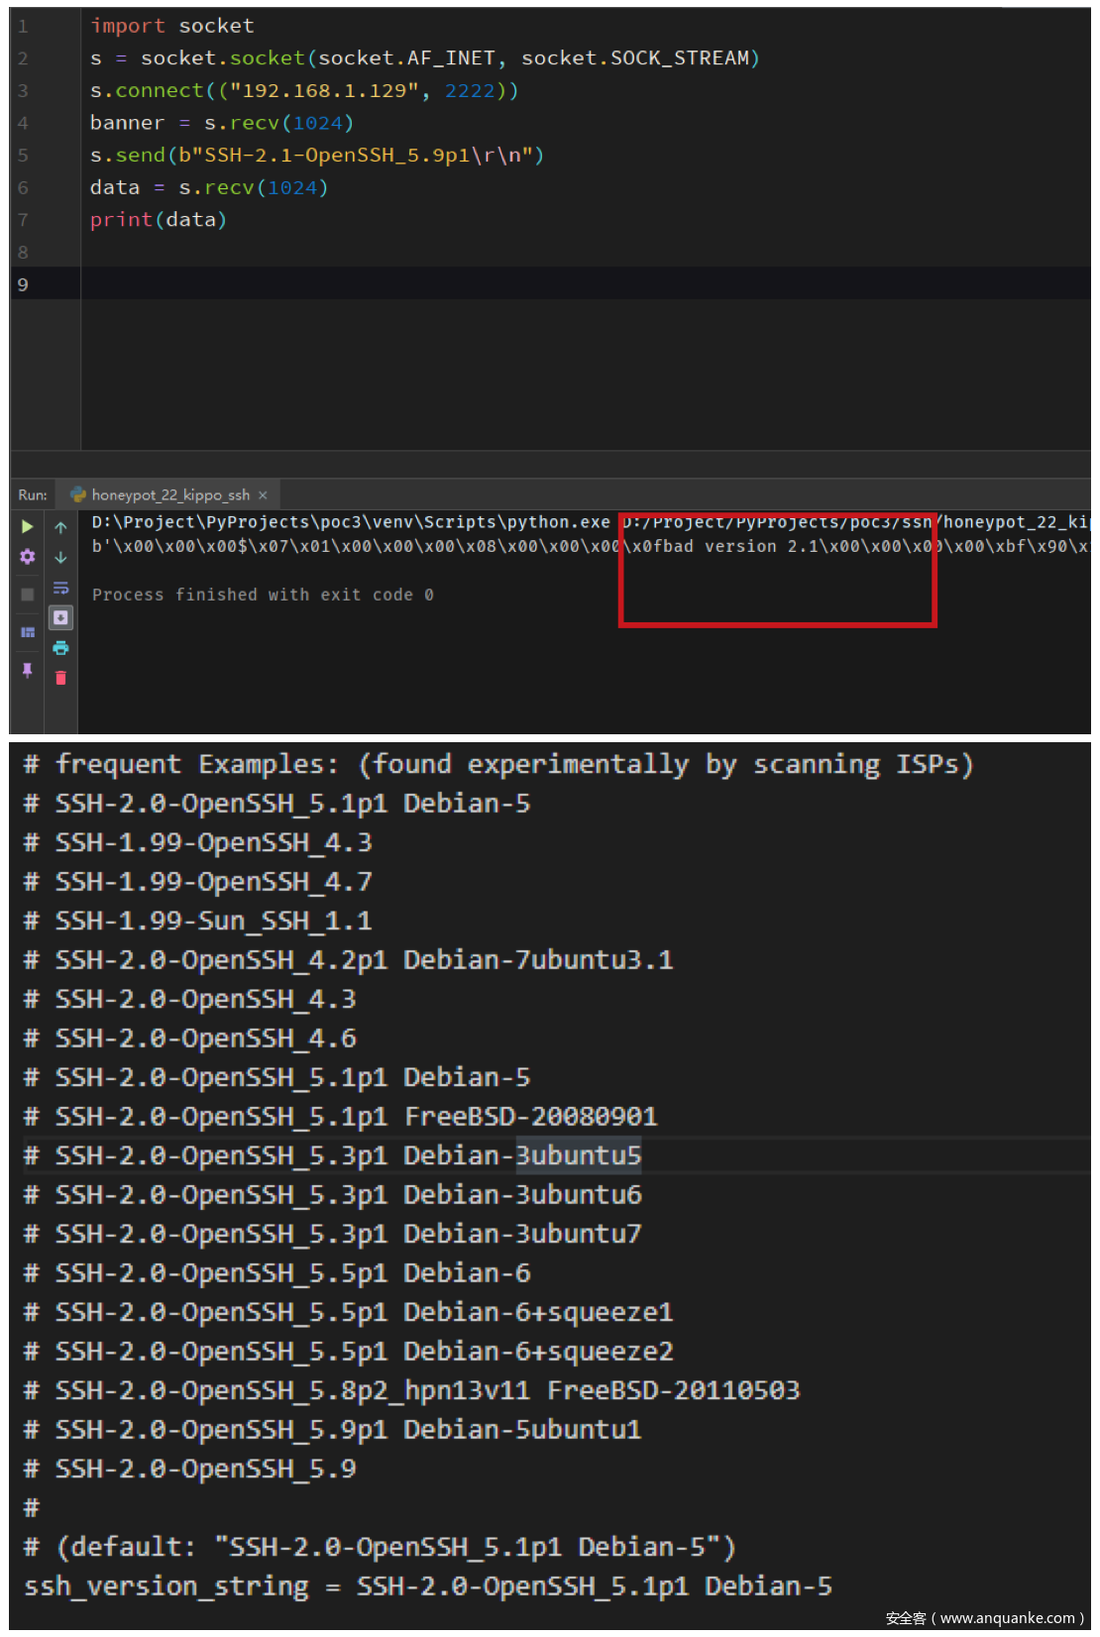This screenshot has width=1100, height=1637.
Task: Jump up the stack trace arrow
Action: 60,527
